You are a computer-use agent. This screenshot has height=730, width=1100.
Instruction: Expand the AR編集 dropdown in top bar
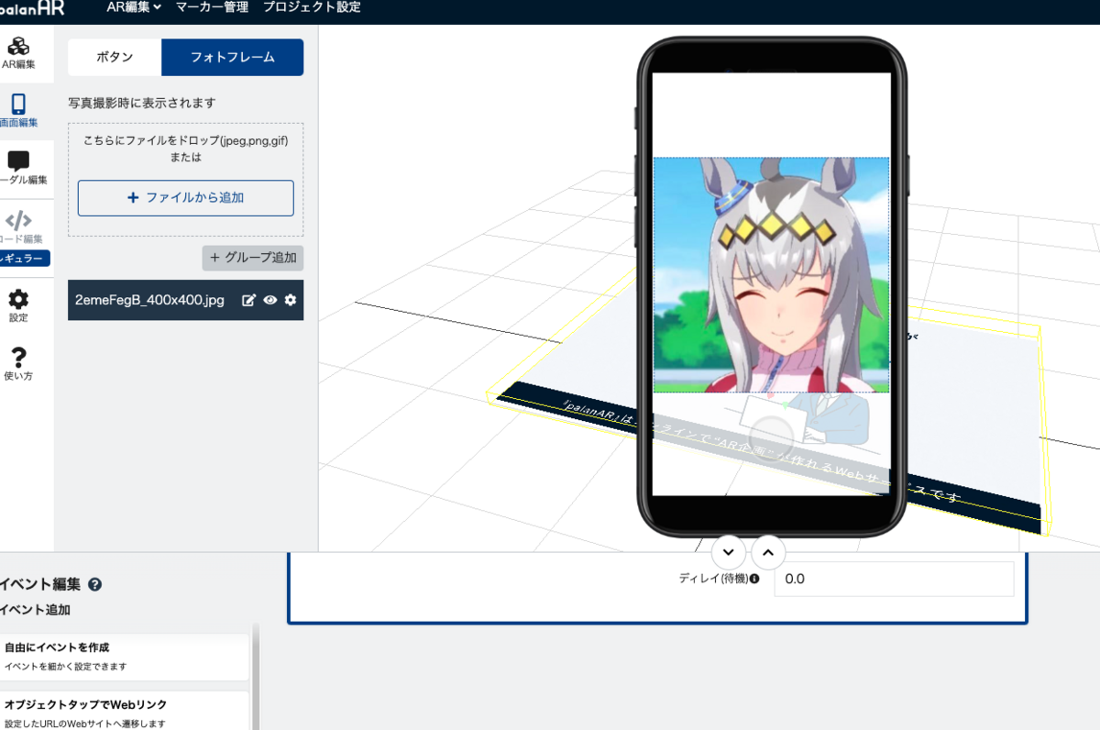(x=134, y=7)
